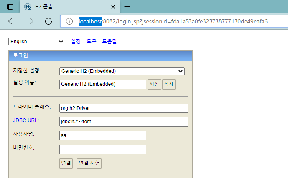Open a new browser tab
Screen dimensions: 288x185
pos(127,7)
